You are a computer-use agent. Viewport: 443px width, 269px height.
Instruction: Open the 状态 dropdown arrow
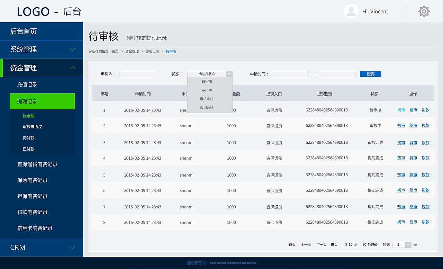(x=229, y=74)
